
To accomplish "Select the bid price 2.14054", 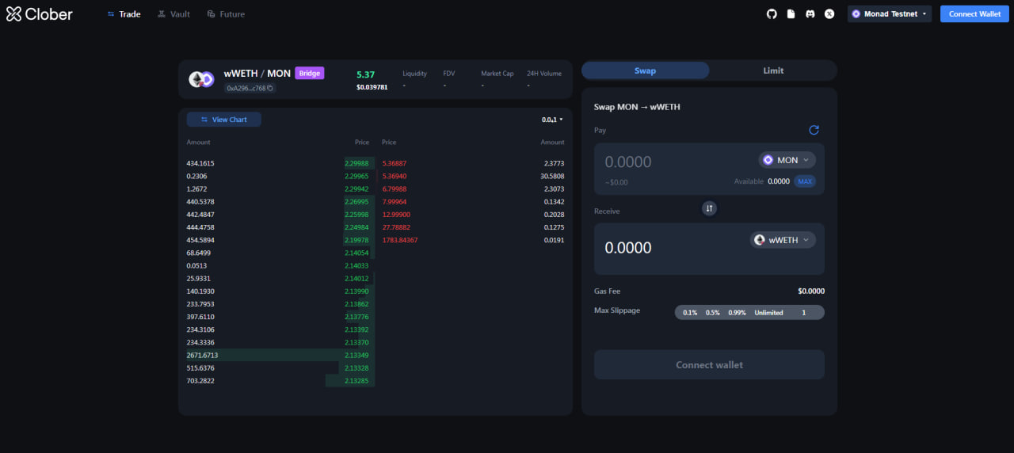I will coord(356,253).
